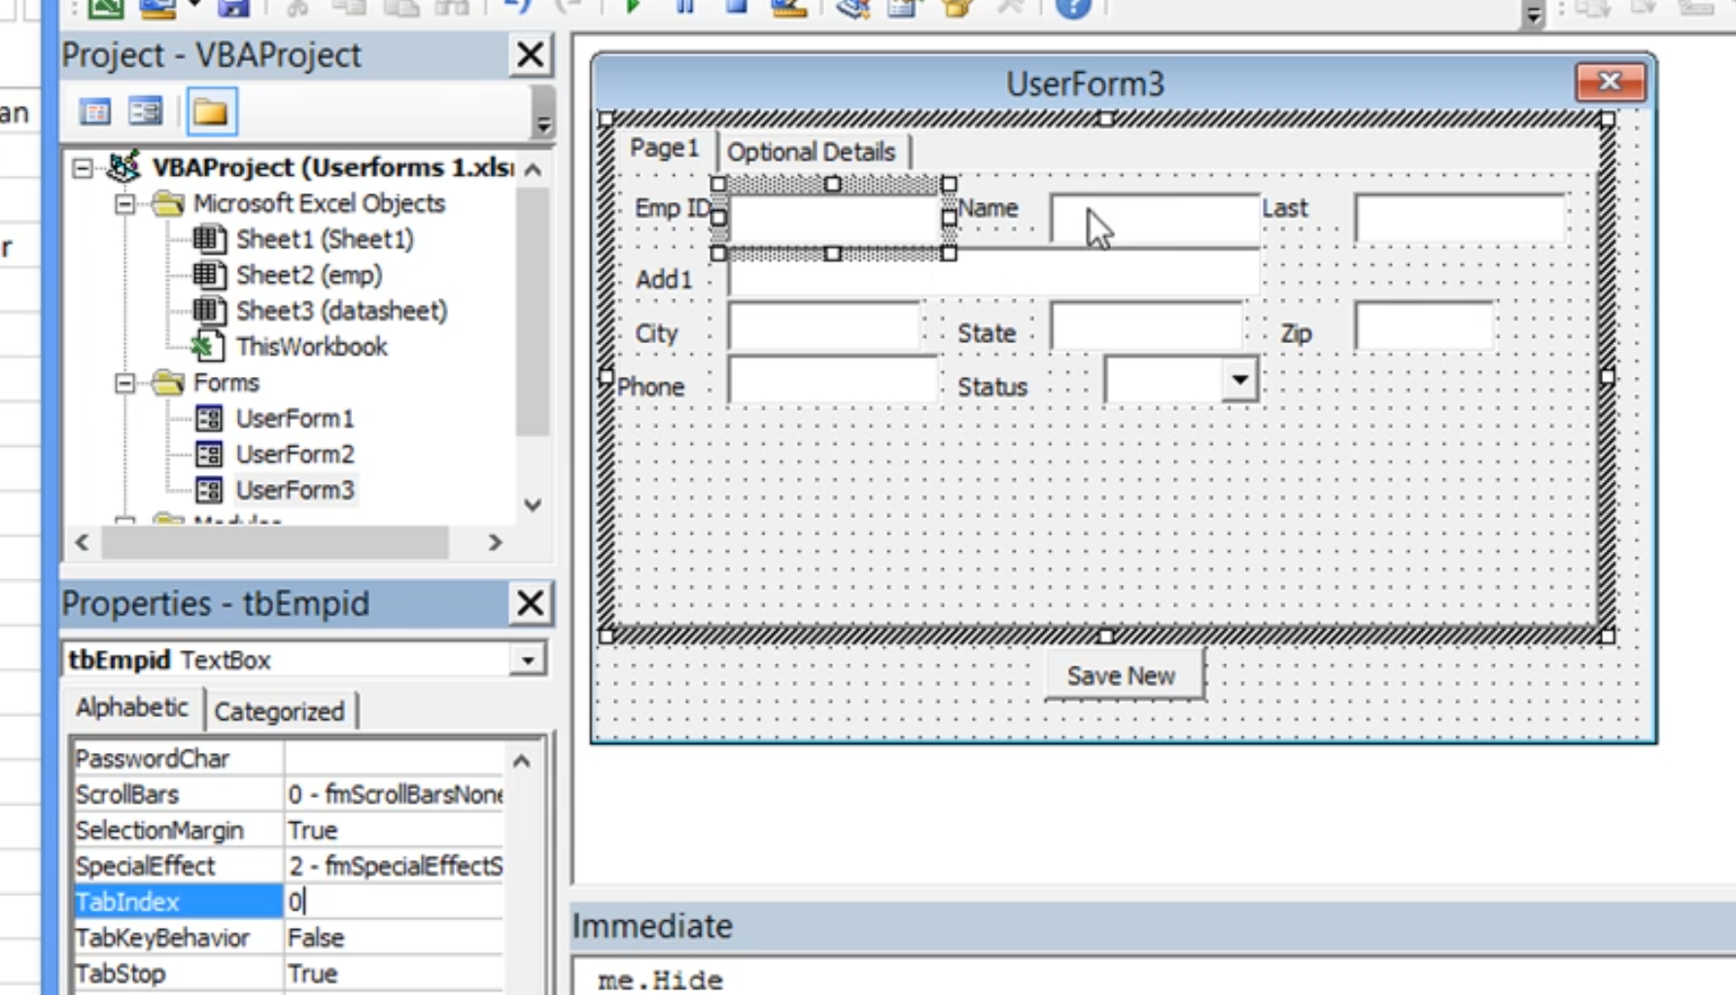The image size is (1736, 995).
Task: Select the VBAProject (Userforms 1.xls) node
Action: (332, 168)
